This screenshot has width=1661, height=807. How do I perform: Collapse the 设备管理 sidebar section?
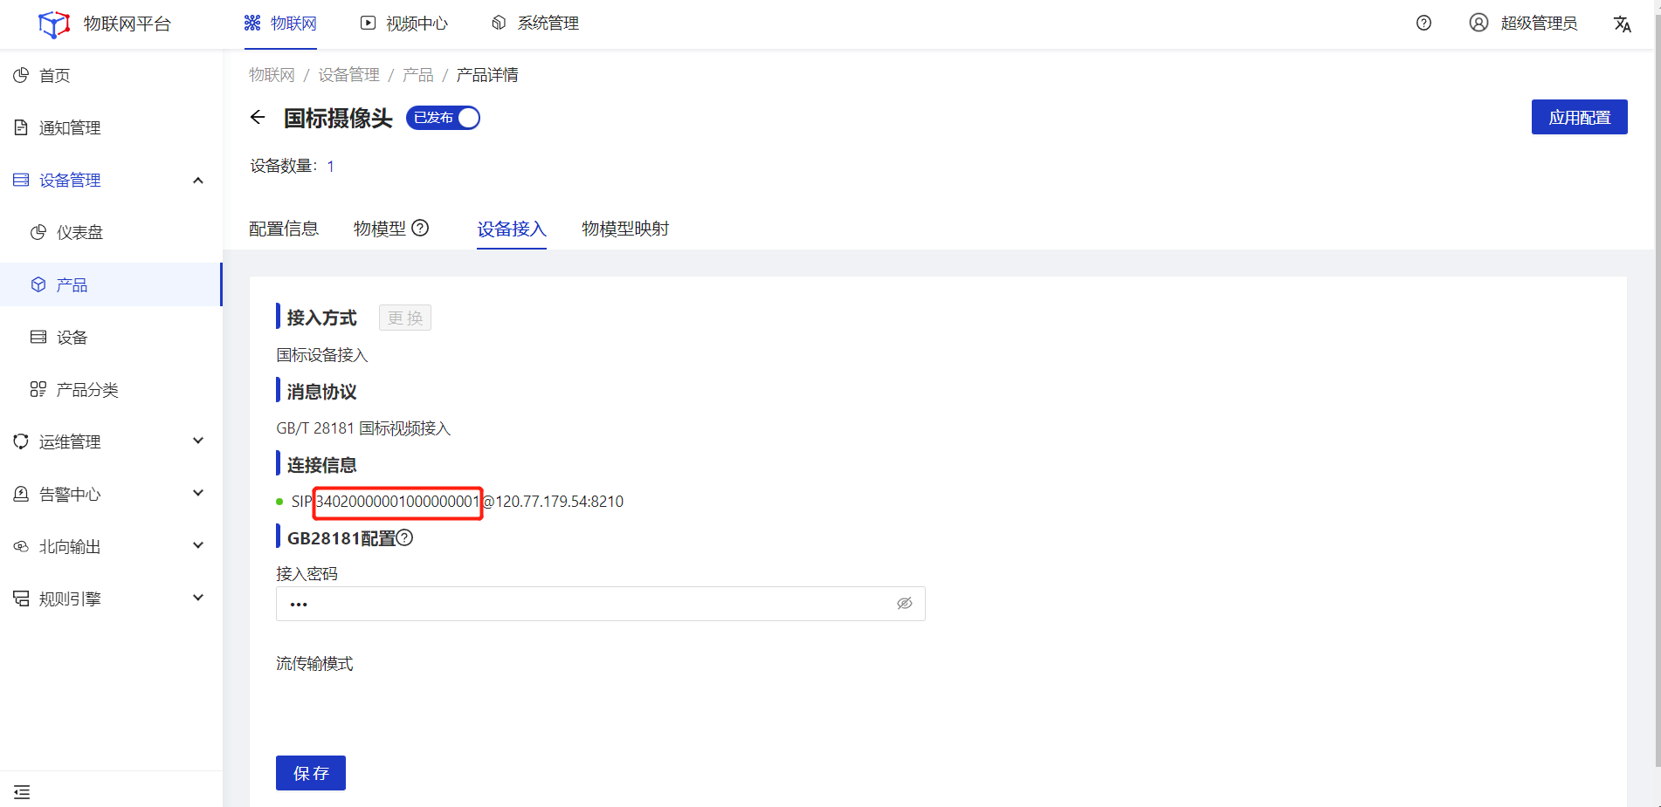[198, 181]
